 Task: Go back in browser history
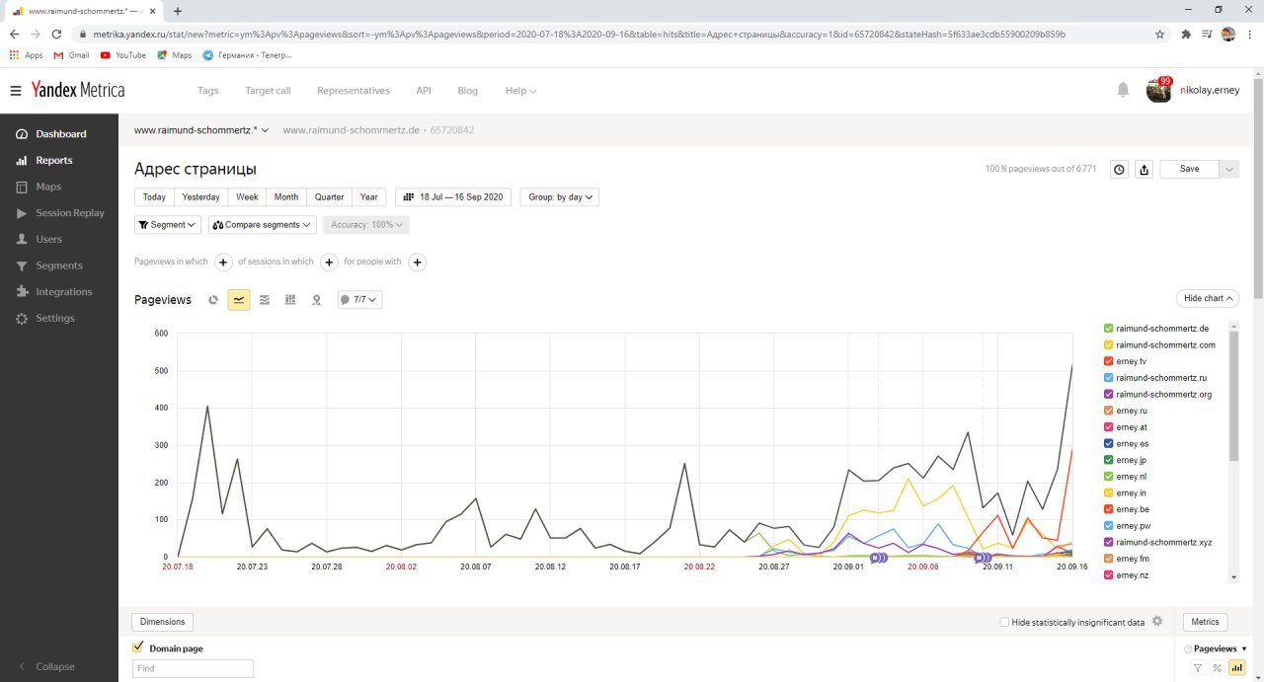[x=14, y=34]
